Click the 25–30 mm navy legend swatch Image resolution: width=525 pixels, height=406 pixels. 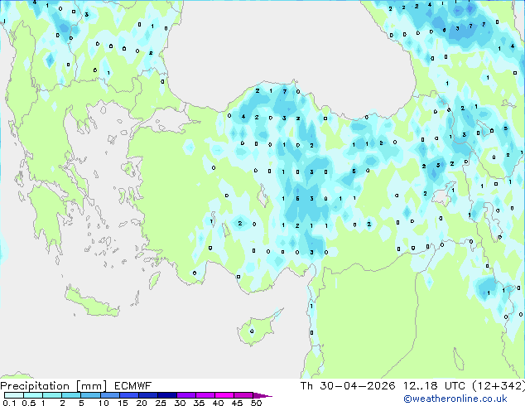167,395
